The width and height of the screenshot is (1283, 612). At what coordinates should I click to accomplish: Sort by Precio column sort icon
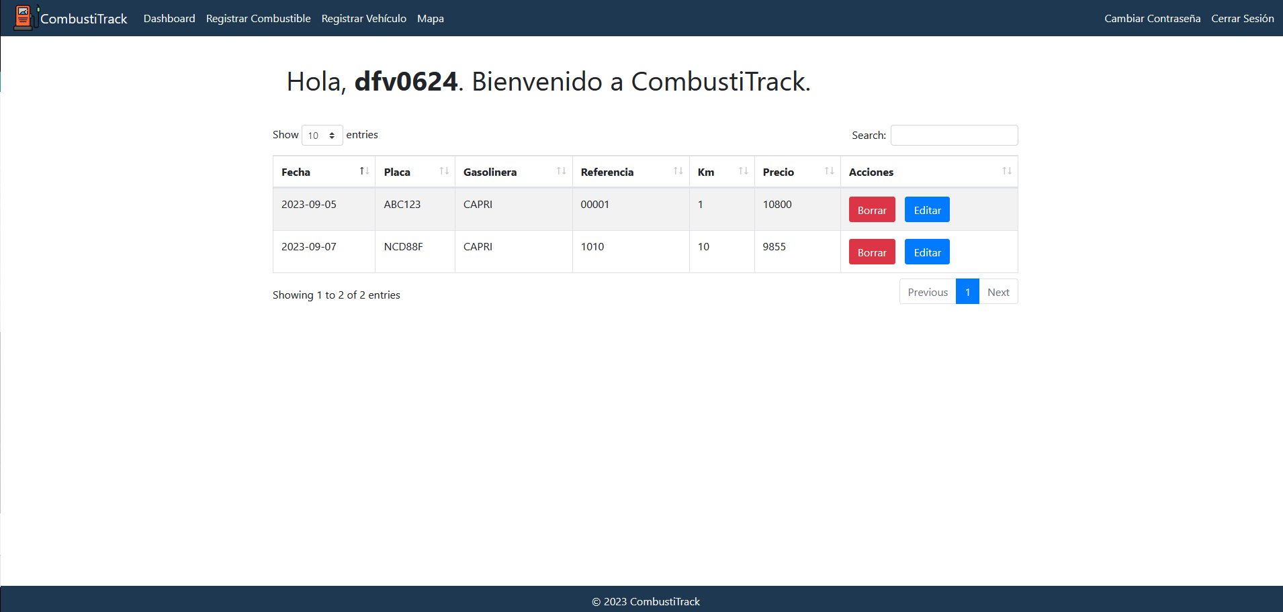[x=829, y=171]
